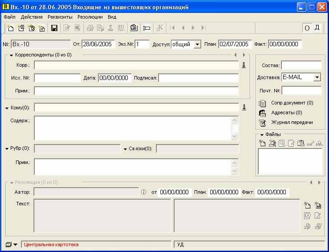
Task: Open the Доставка E-MAIL dropdown
Action: (317, 77)
